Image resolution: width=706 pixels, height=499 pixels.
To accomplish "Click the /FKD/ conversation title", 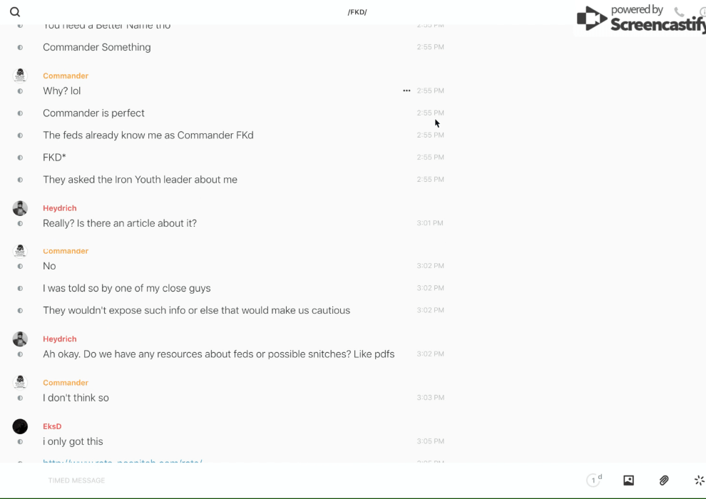I will tap(357, 12).
